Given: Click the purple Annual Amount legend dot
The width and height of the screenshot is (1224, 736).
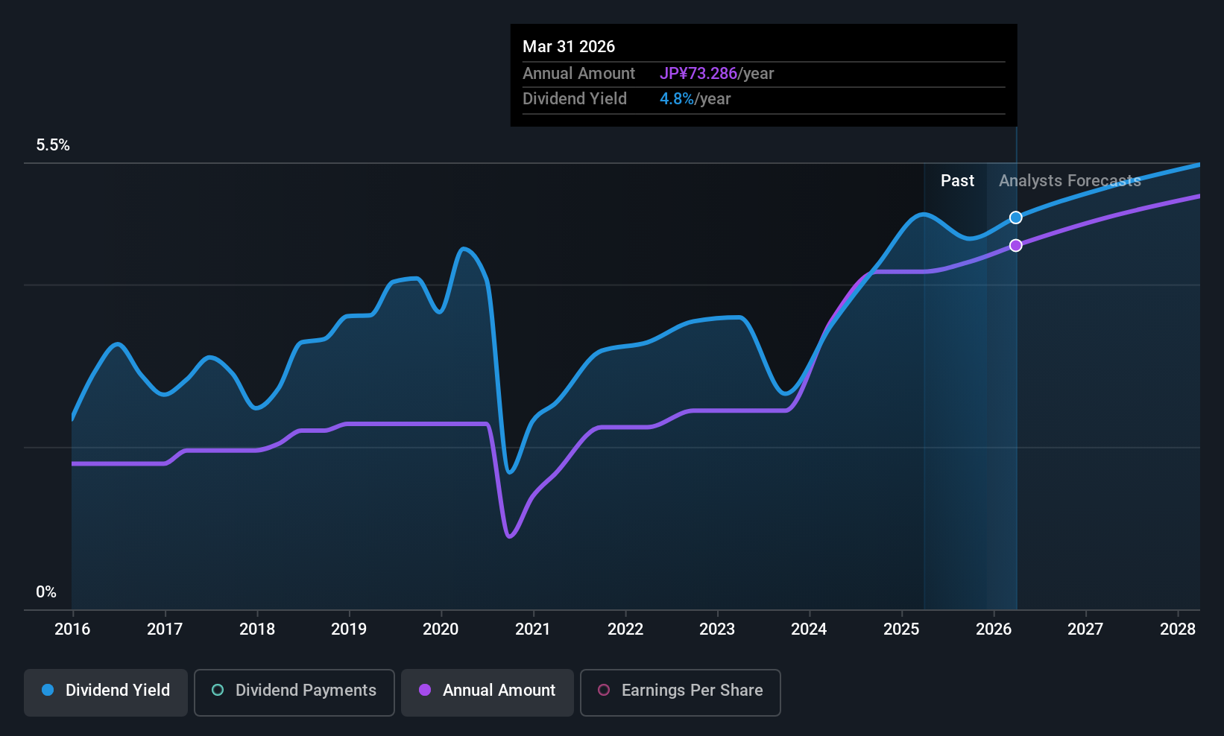Looking at the screenshot, I should pos(424,691).
